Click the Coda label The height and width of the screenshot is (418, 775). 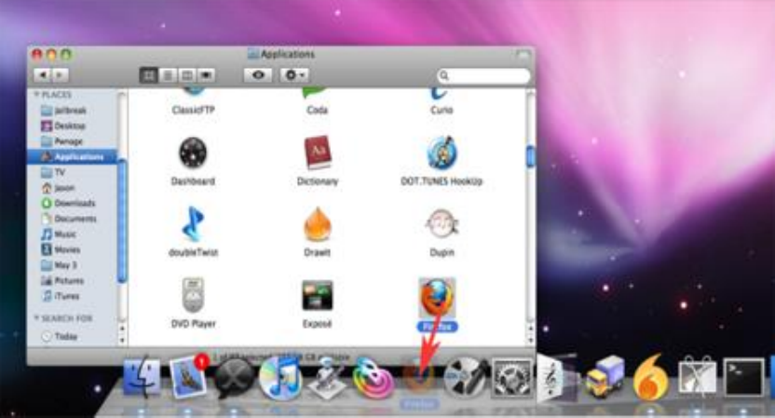point(318,110)
